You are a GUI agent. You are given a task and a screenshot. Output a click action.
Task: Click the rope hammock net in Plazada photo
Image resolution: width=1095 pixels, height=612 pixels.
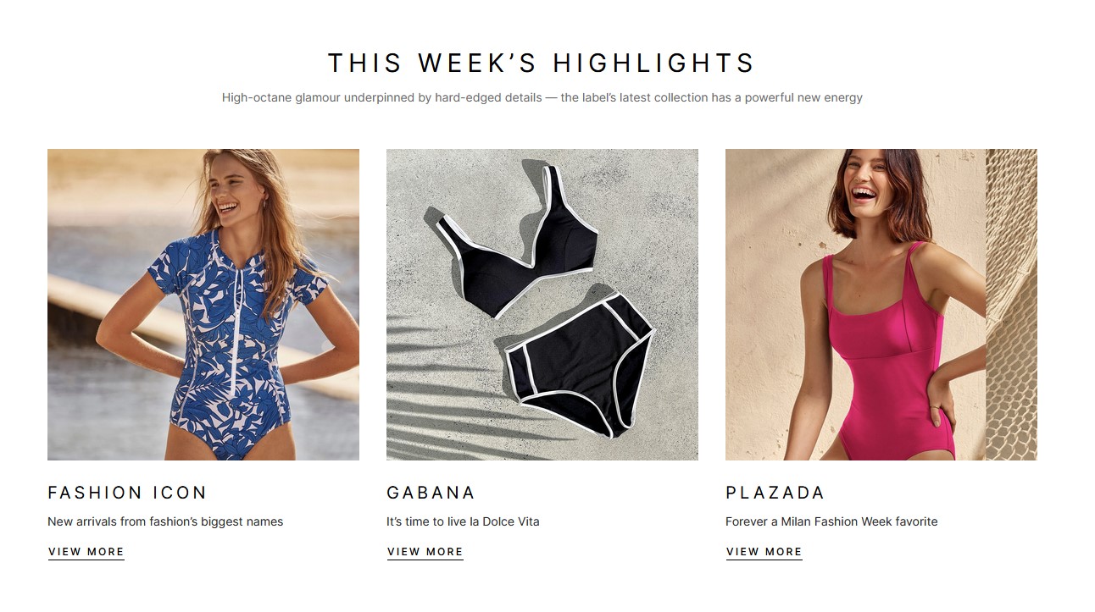click(1011, 305)
